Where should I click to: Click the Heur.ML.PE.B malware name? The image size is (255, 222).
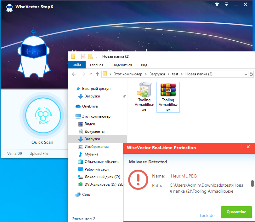click(184, 176)
